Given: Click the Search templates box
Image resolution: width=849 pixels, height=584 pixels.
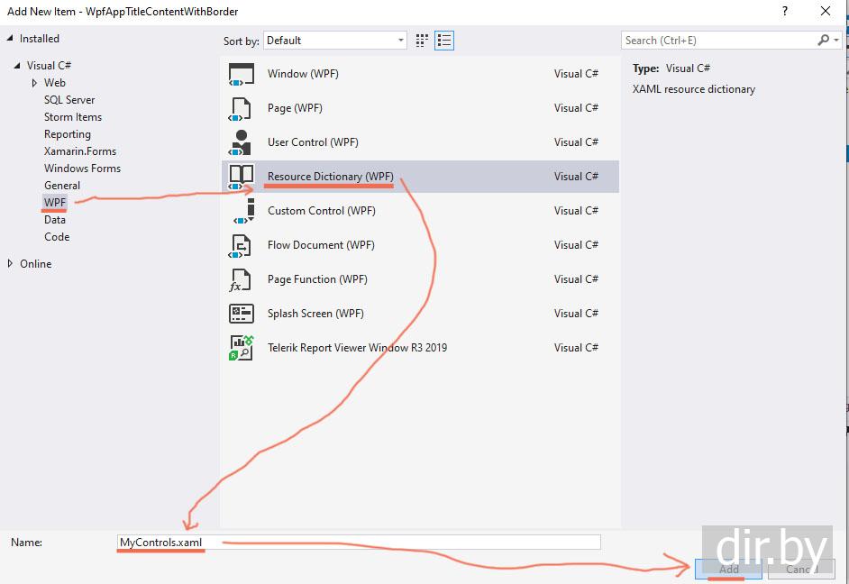Looking at the screenshot, I should click(719, 41).
